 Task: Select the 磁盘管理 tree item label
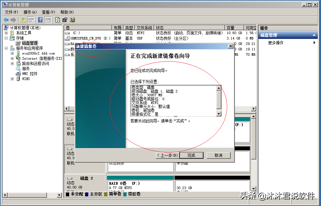coord(30,43)
